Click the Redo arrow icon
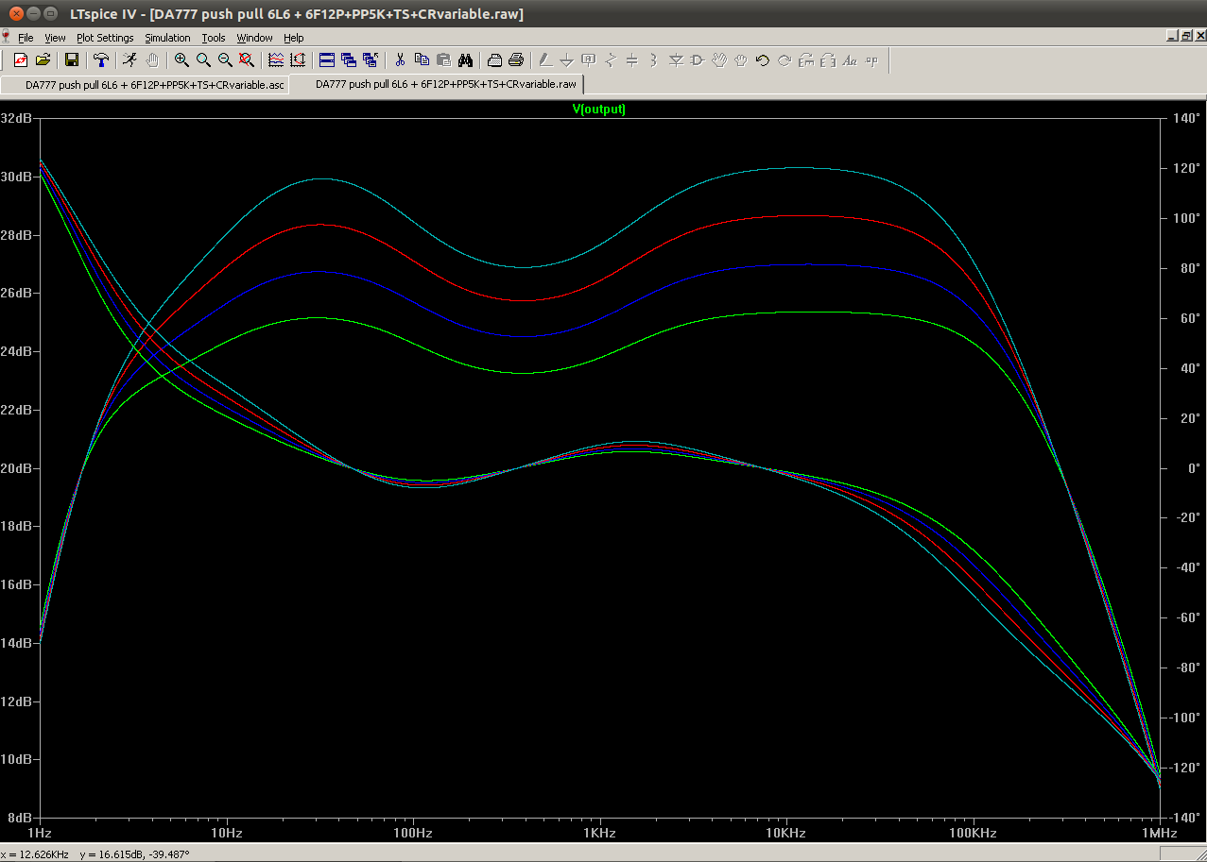This screenshot has width=1207, height=862. pyautogui.click(x=785, y=60)
